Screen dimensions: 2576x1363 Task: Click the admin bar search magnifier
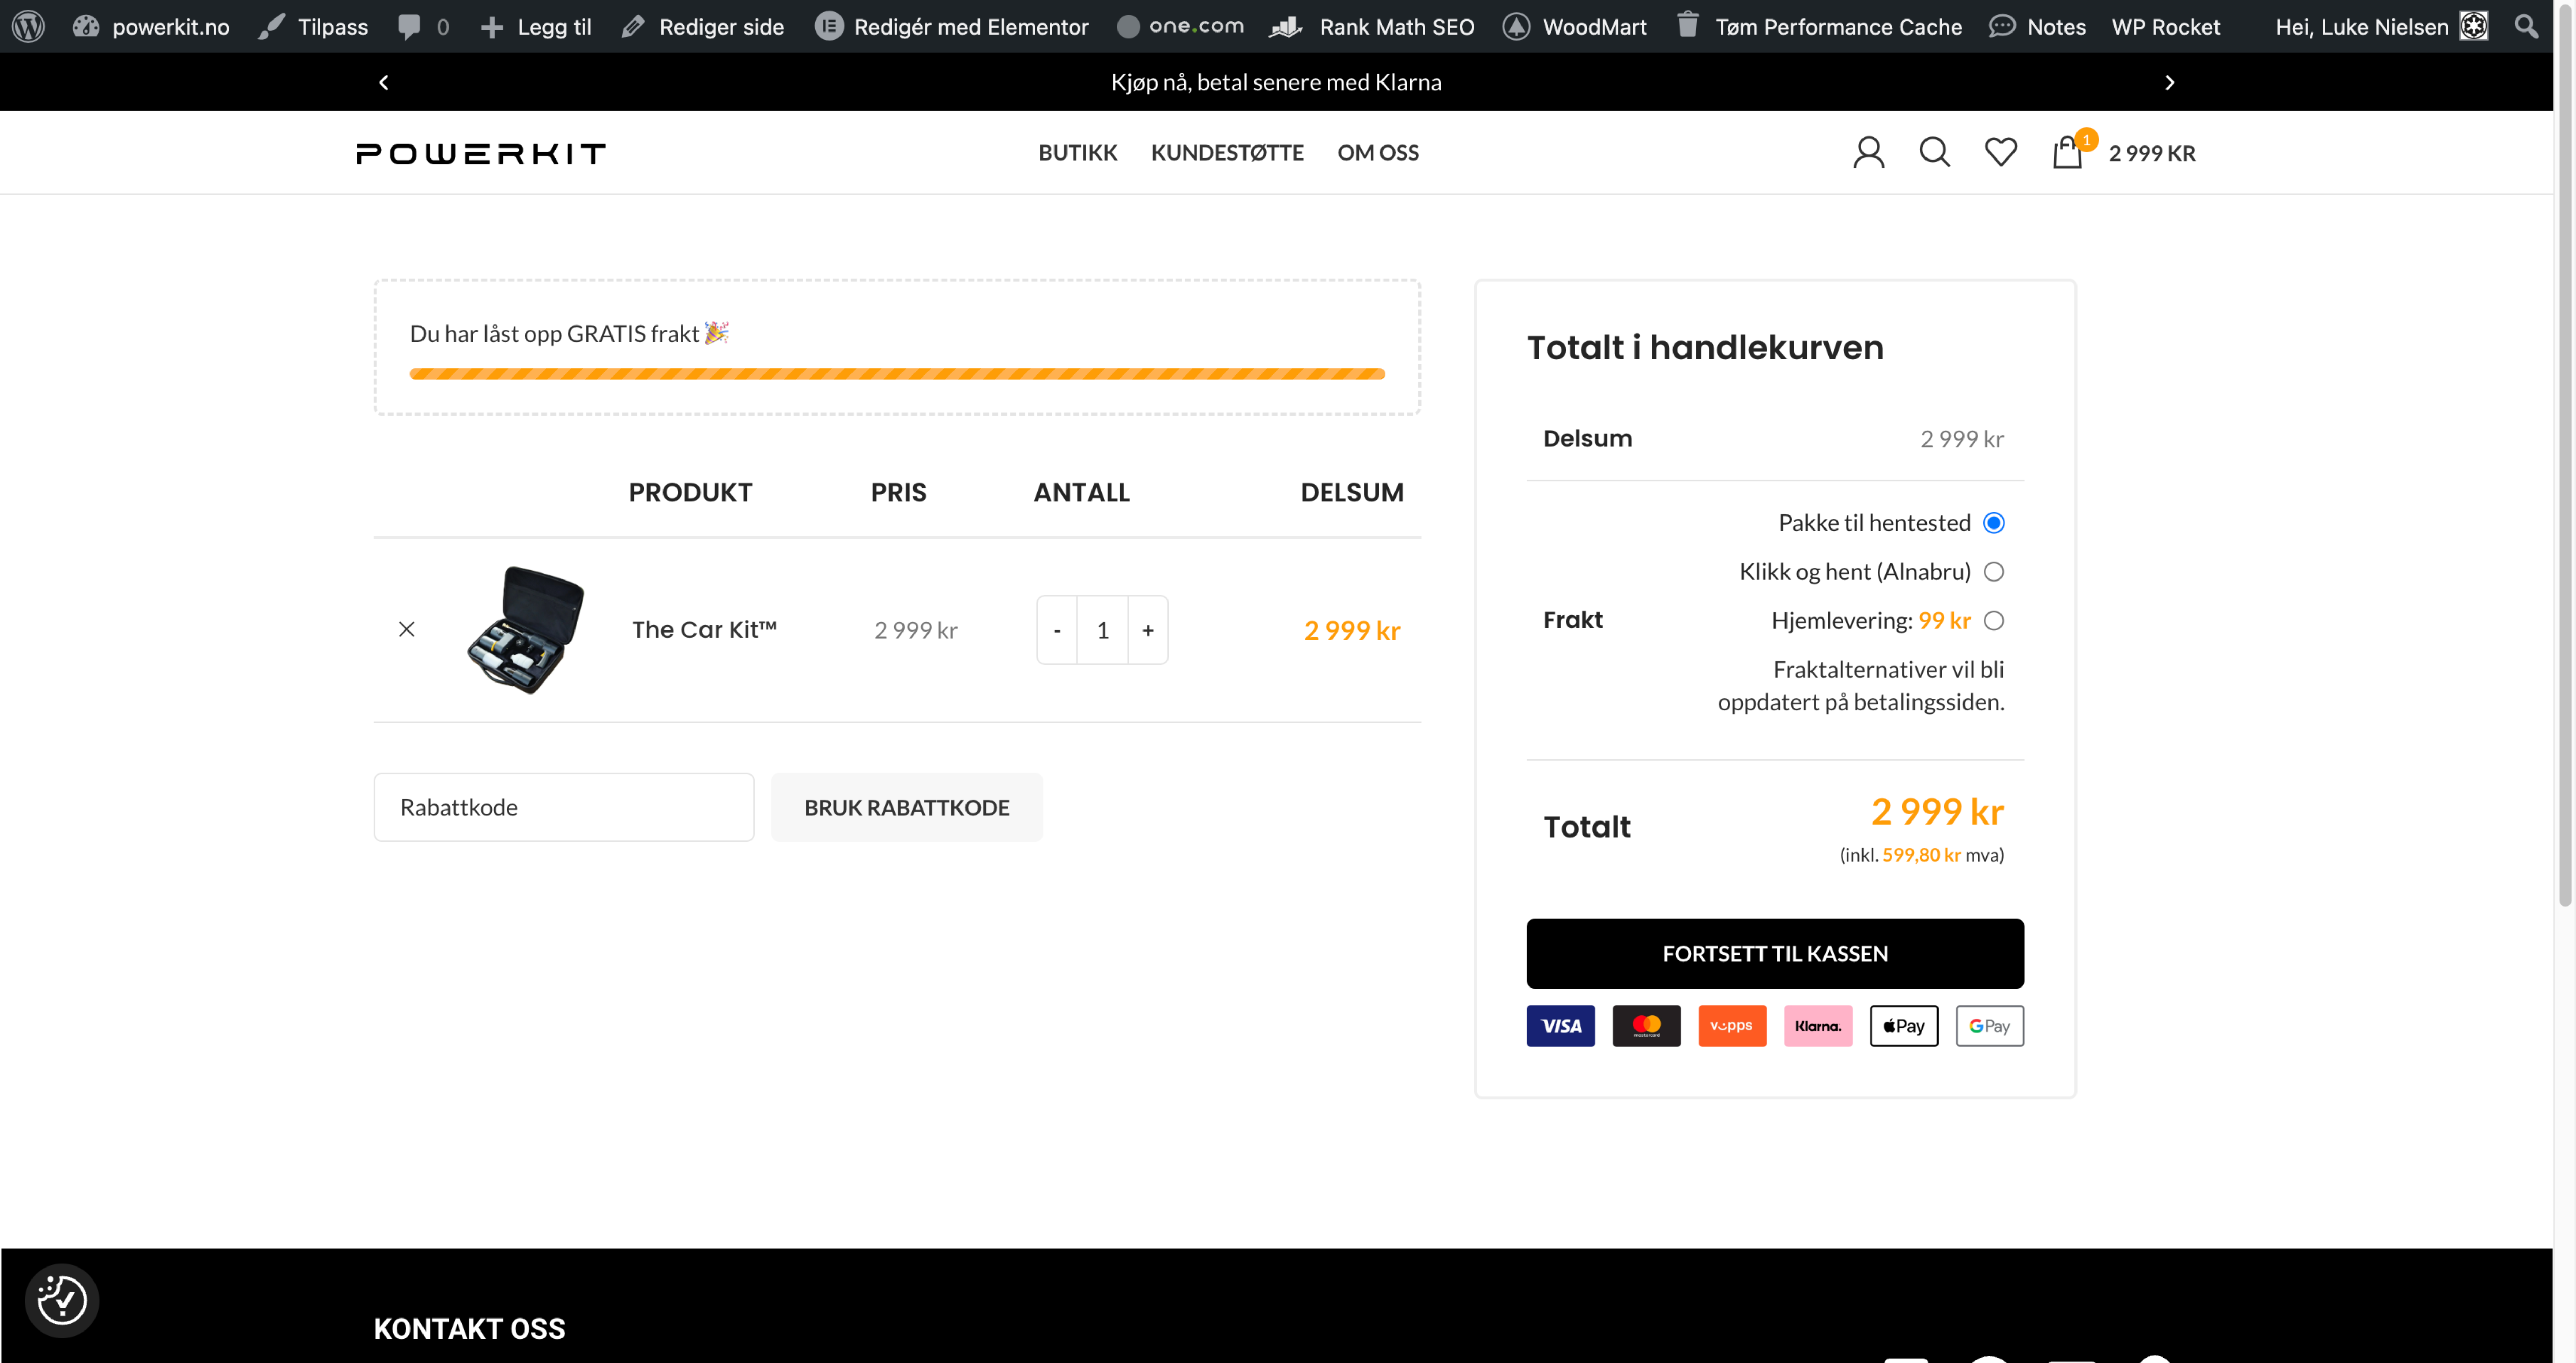pyautogui.click(x=2526, y=27)
